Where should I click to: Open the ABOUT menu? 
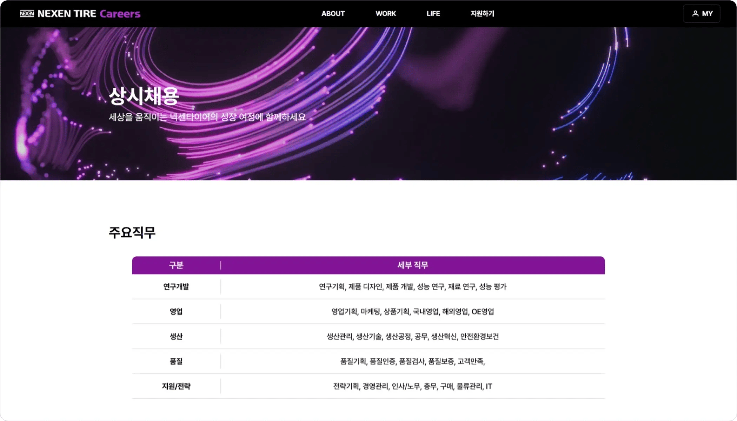click(x=333, y=14)
